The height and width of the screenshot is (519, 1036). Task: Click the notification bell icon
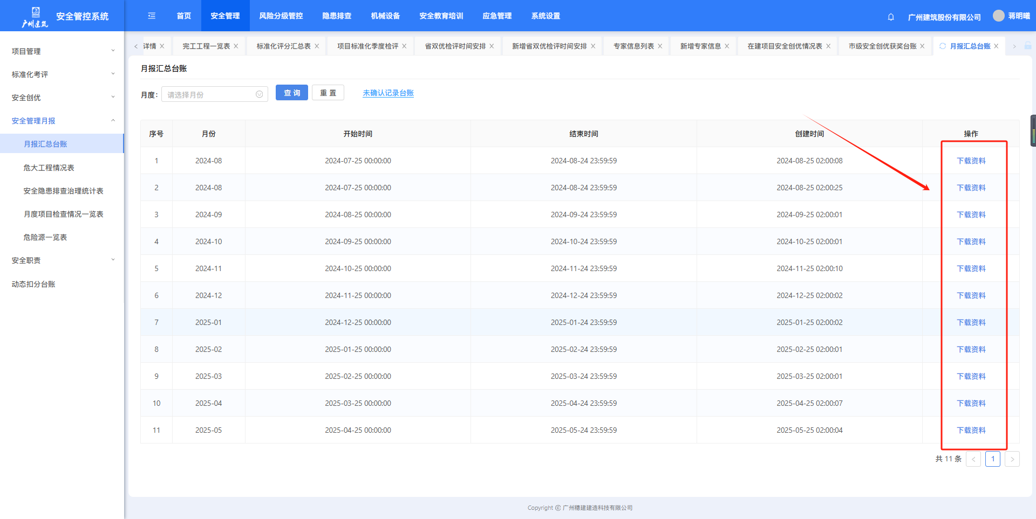pos(891,17)
